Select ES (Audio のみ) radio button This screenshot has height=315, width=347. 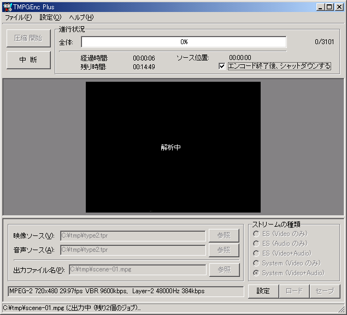click(256, 244)
